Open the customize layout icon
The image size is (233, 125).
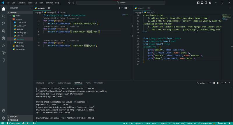[210, 3]
